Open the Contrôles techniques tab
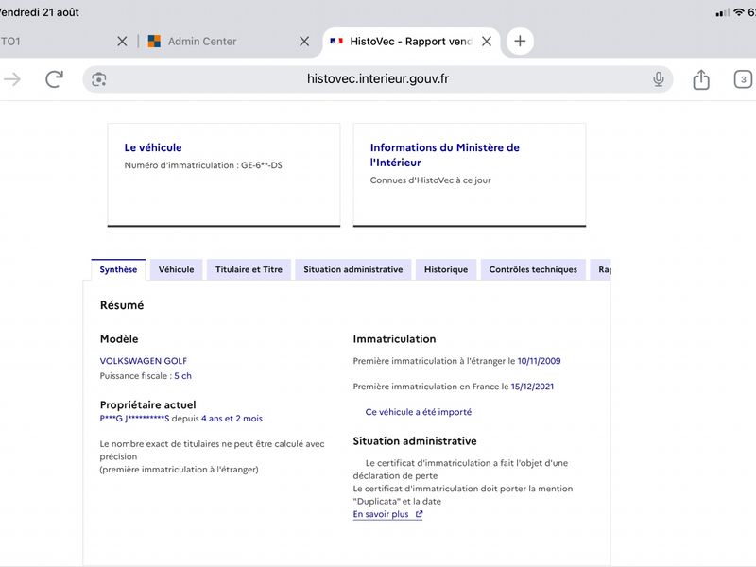The image size is (756, 567). (x=533, y=269)
